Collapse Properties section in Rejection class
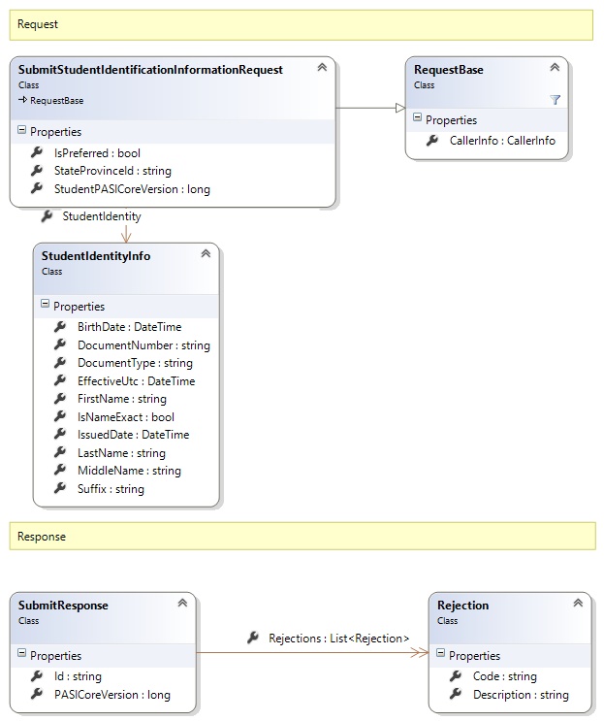The height and width of the screenshot is (721, 604). [441, 656]
